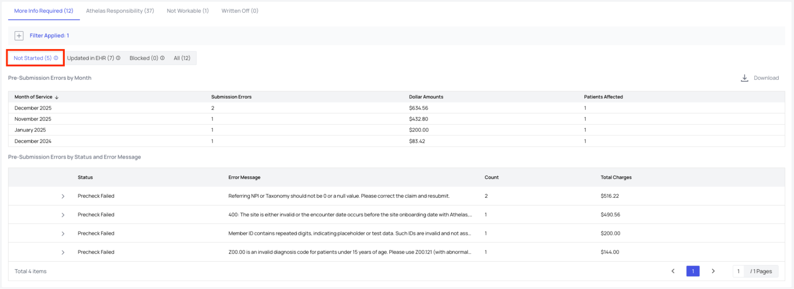
Task: Select the All (12) filter tab
Action: click(x=182, y=58)
